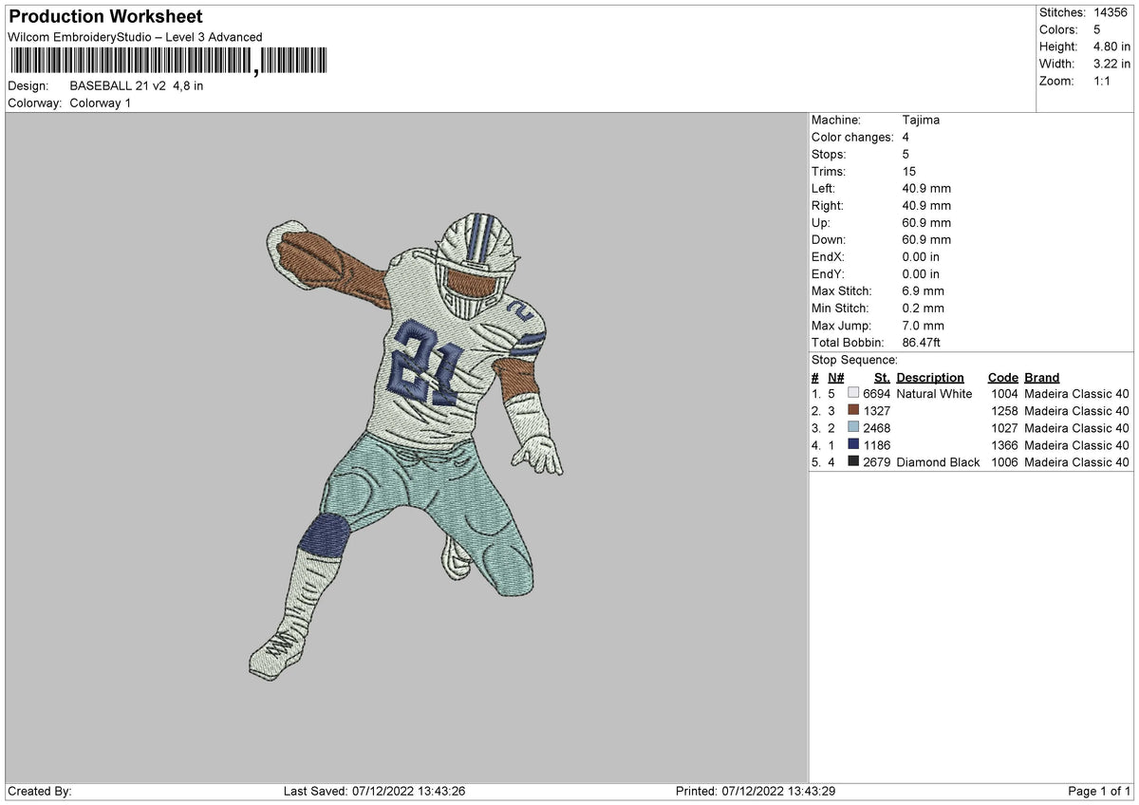1139x805 pixels.
Task: Click the height value 4.80 in
Action: point(1110,47)
